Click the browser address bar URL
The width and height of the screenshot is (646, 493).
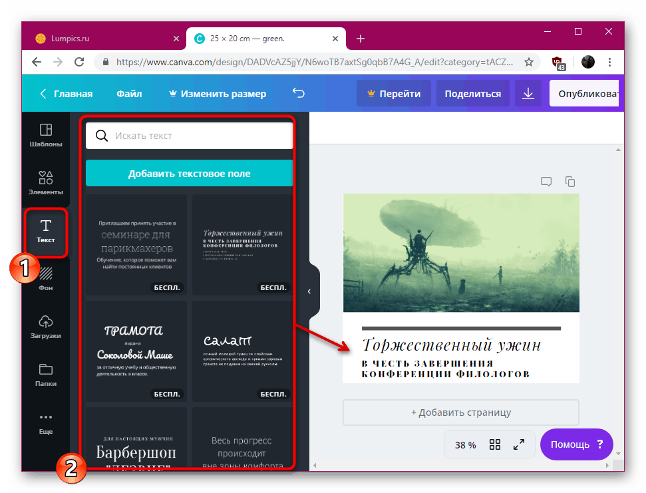click(314, 62)
